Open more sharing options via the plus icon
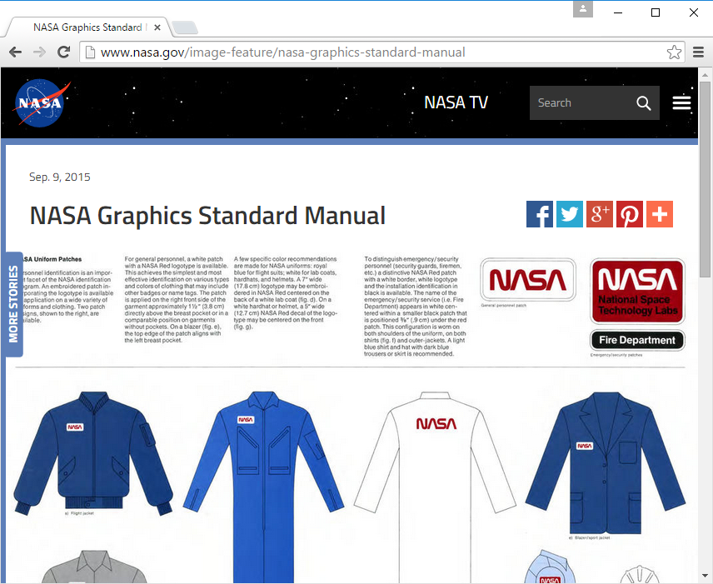This screenshot has height=584, width=713. pyautogui.click(x=660, y=214)
